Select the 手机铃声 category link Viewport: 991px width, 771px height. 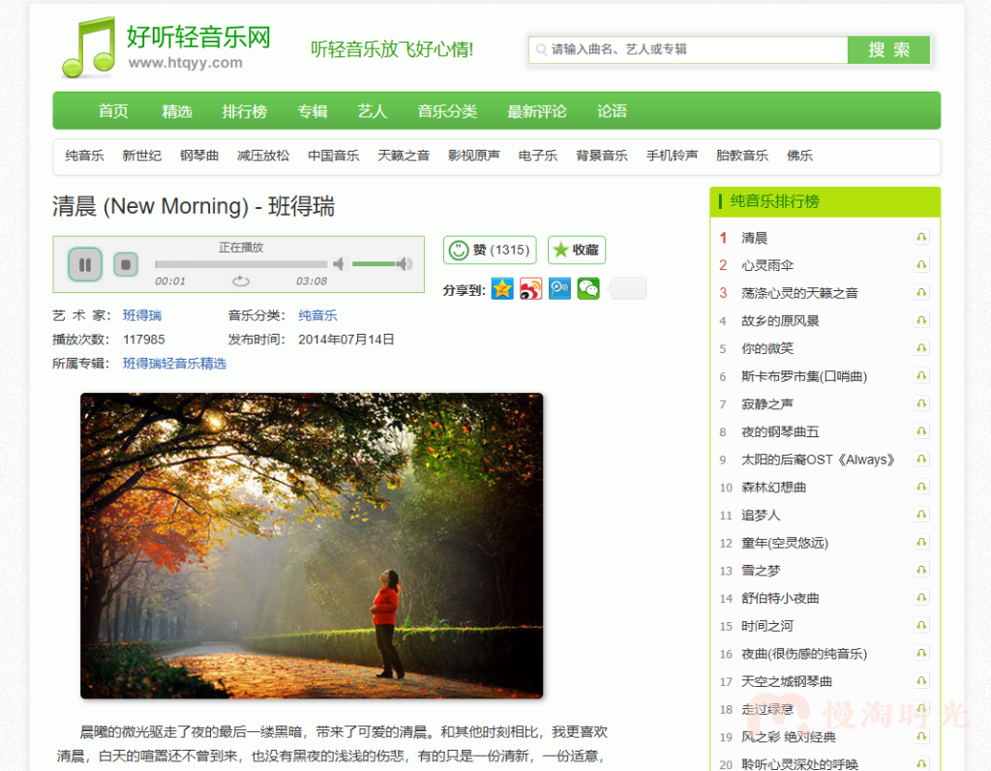point(672,156)
